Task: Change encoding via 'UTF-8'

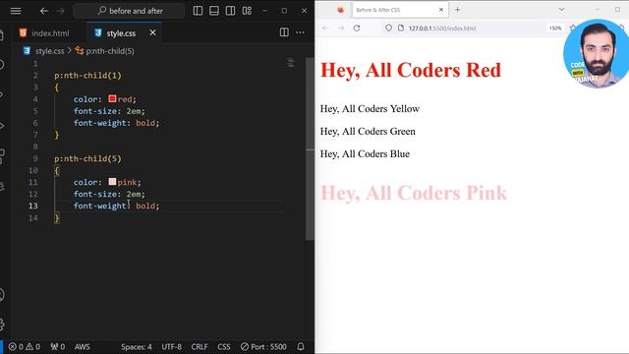Action: tap(171, 347)
